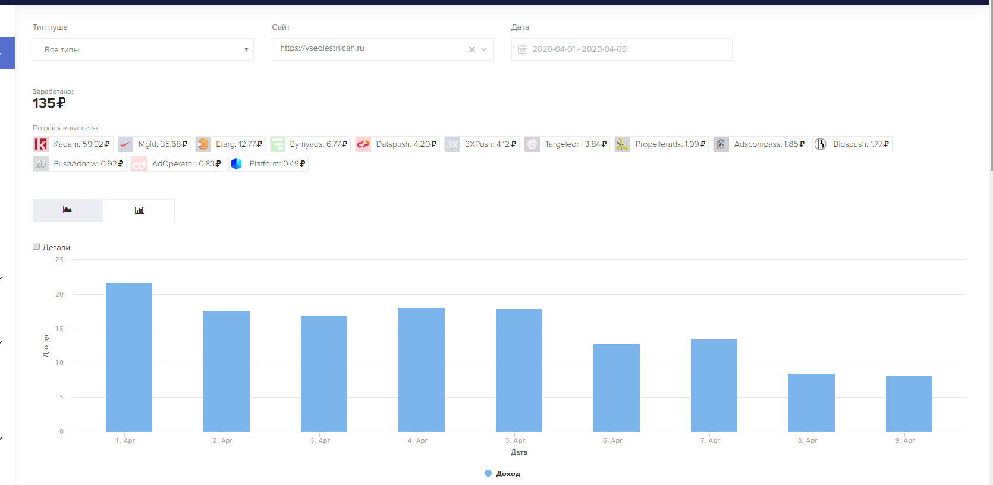Click the Platform: 0.49₽ earnings text
This screenshot has width=993, height=485.
278,164
